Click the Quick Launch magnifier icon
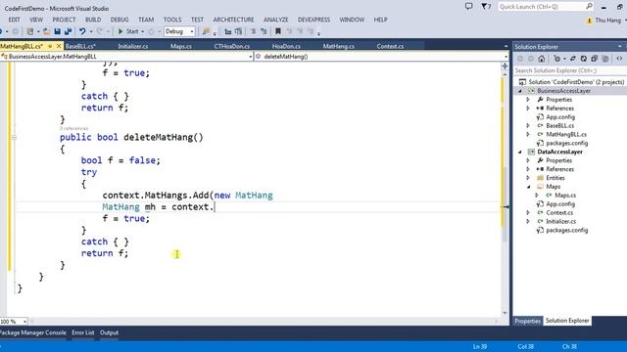Image resolution: width=627 pixels, height=352 pixels. point(590,7)
